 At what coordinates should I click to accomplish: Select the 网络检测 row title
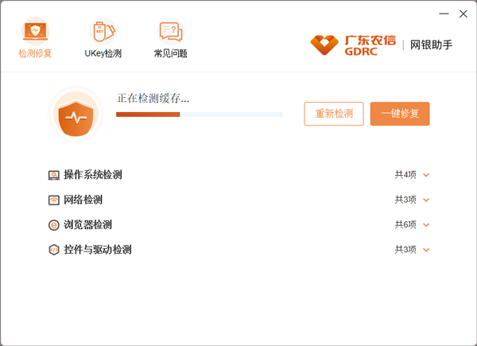pos(83,200)
